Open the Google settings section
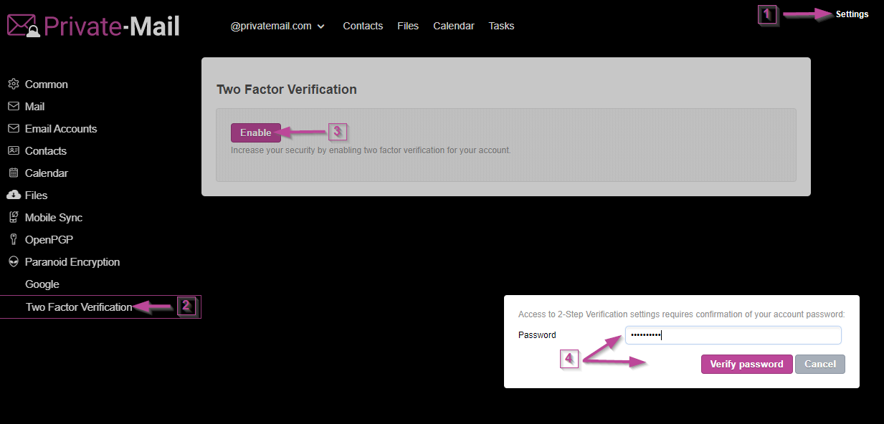The image size is (884, 424). pos(42,284)
